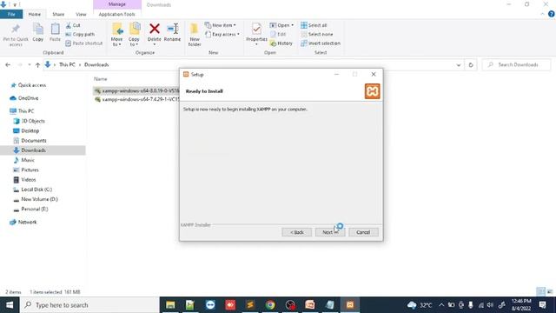
Task: Refresh the Downloads folder view
Action: coord(471,65)
